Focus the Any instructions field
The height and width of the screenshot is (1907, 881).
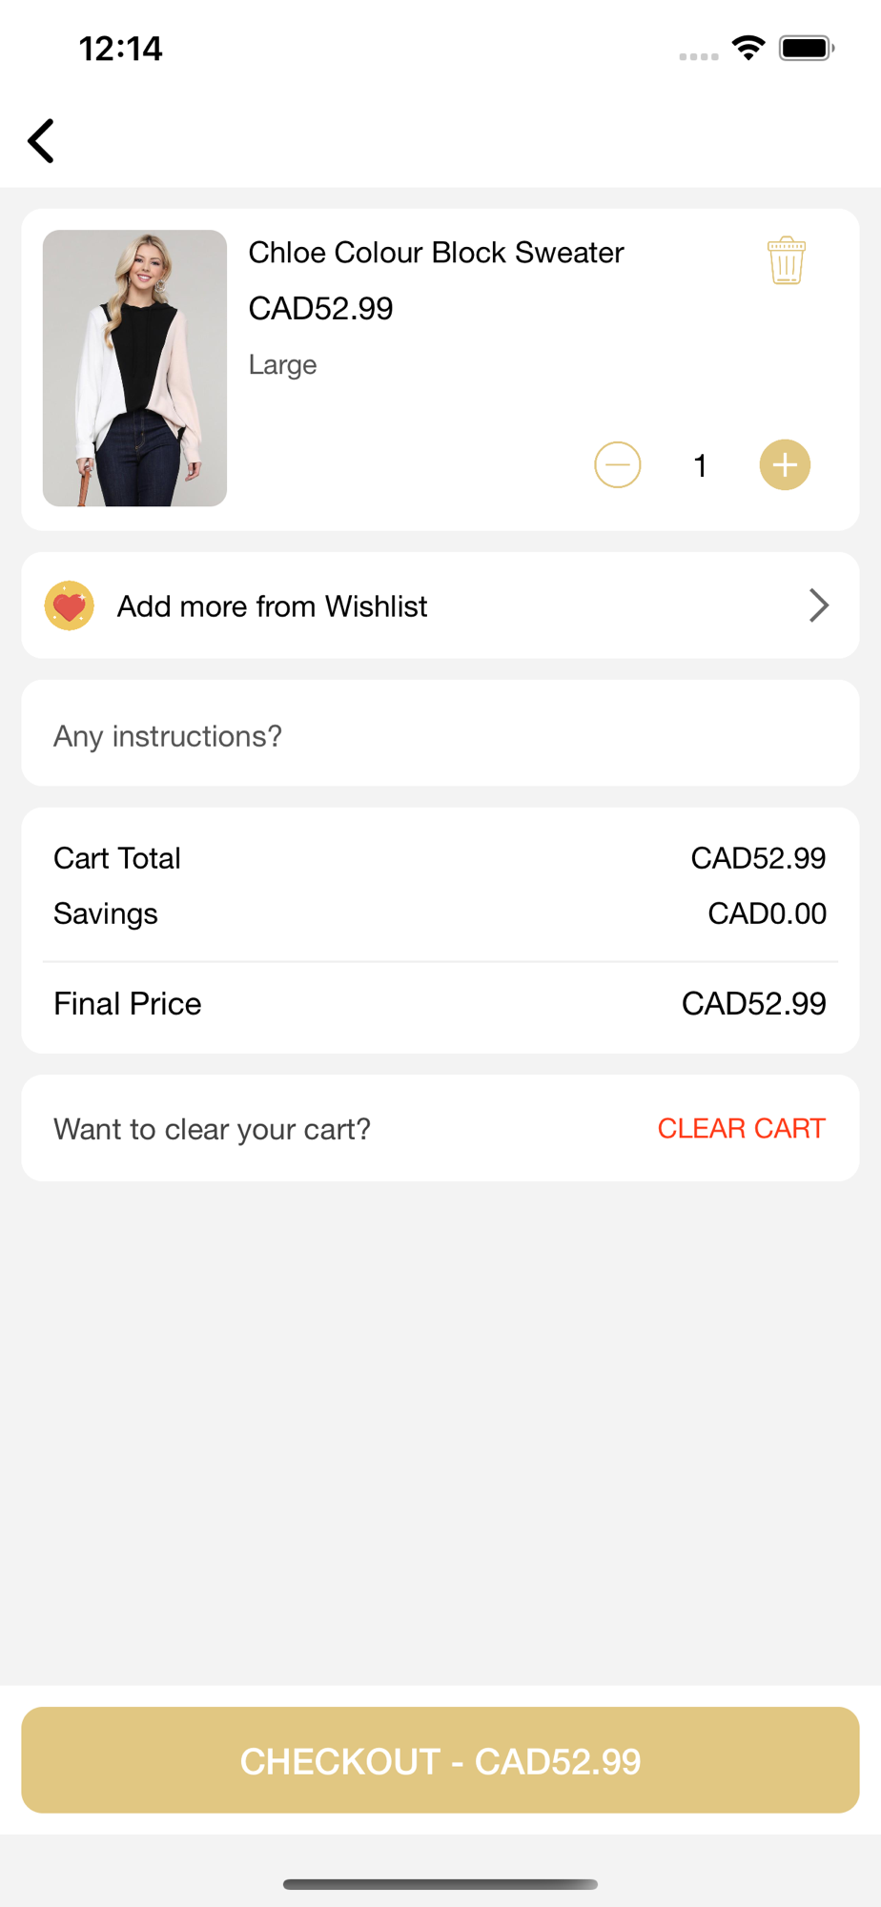click(x=440, y=735)
